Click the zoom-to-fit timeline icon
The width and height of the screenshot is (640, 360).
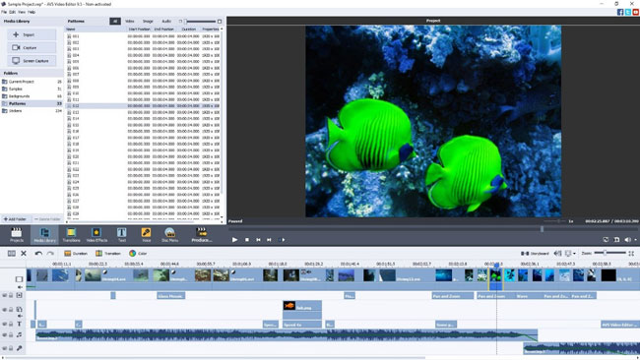point(631,253)
